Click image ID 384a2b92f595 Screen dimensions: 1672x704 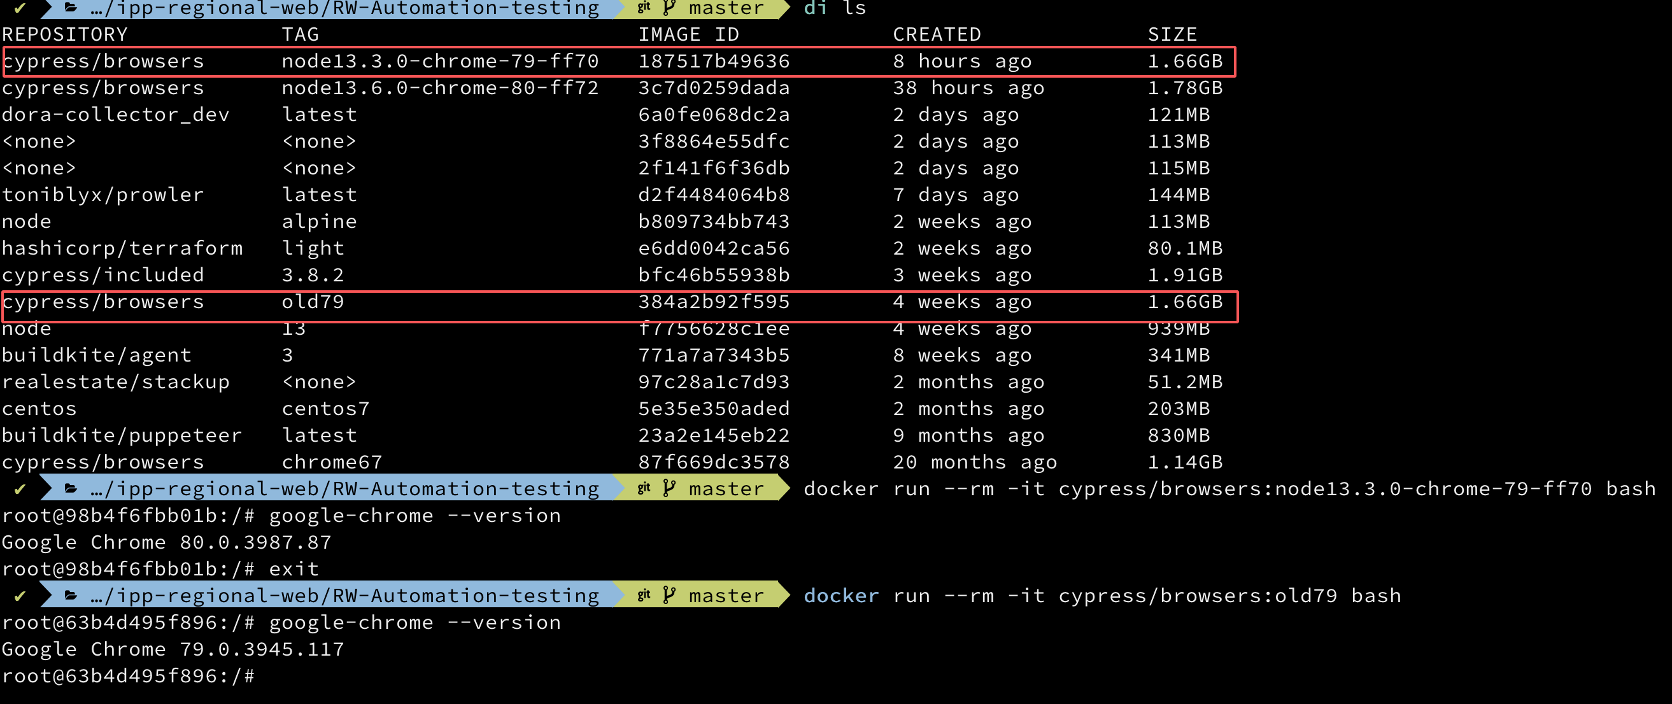(x=714, y=302)
